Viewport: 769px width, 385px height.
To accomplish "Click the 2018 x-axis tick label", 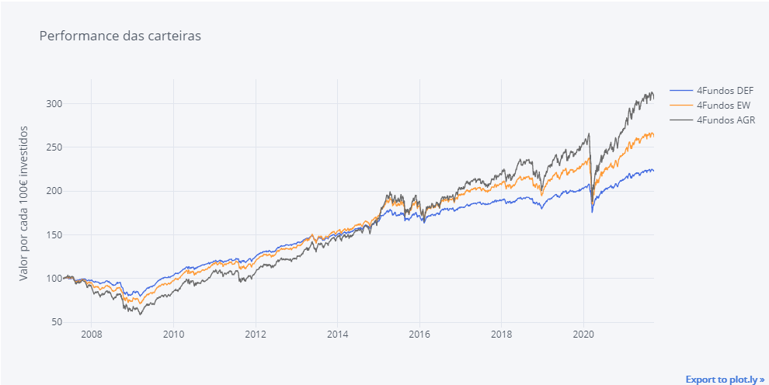I will 502,335.
